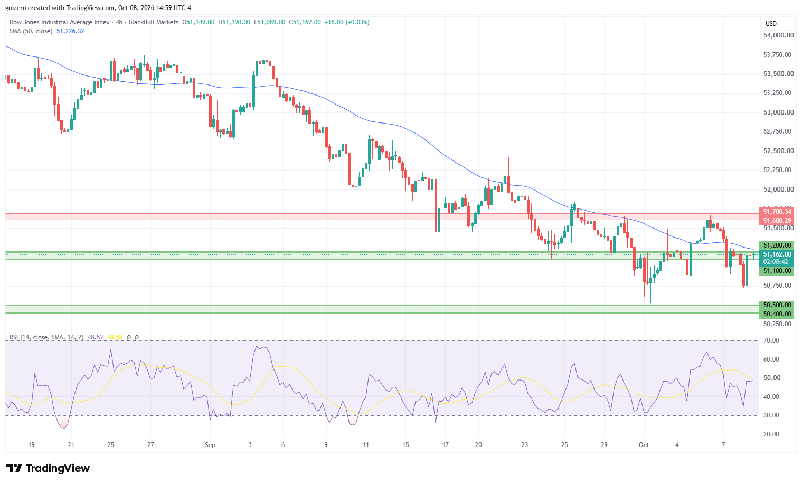Screen dimensions: 802x484
Task: Click the SMA value 51,226.32
Action: (x=70, y=31)
